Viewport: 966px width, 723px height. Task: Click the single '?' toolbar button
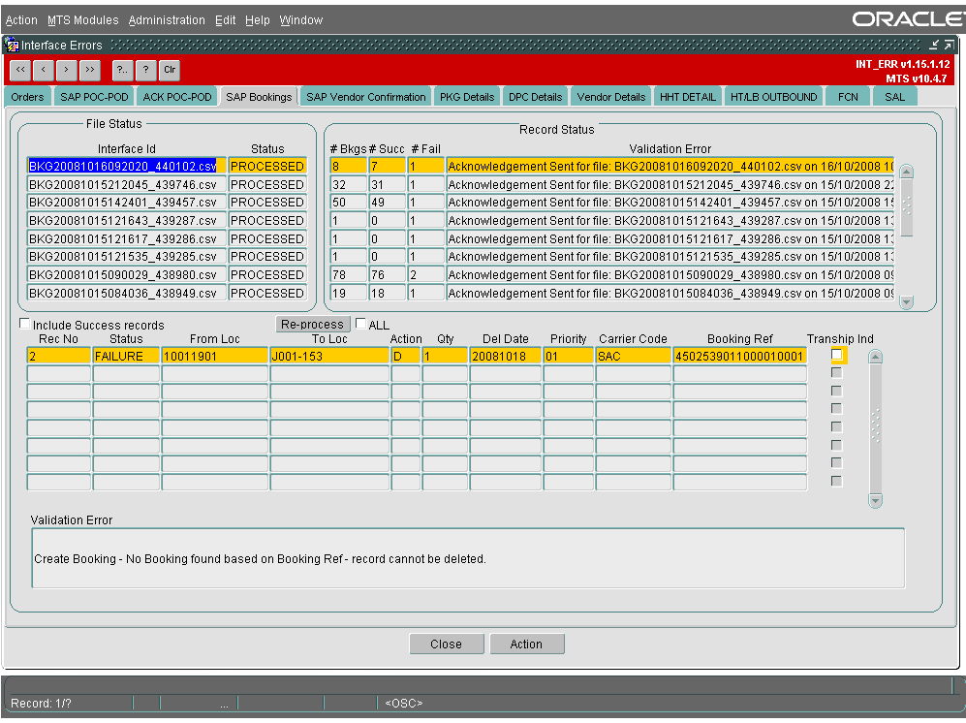(146, 71)
